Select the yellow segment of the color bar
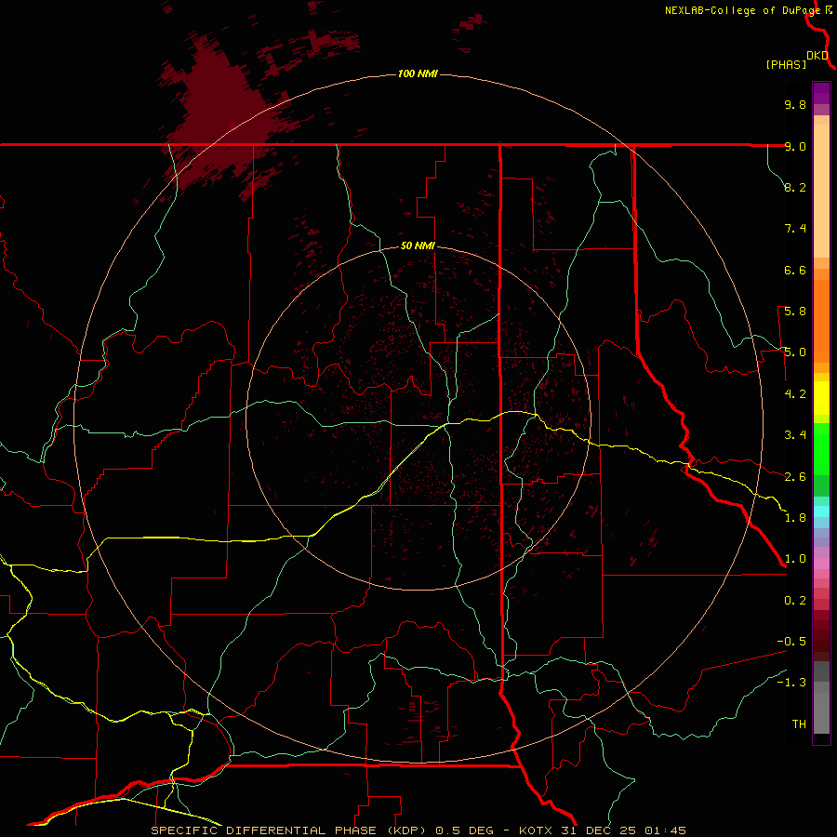Screen dimensions: 837x837 [821, 398]
